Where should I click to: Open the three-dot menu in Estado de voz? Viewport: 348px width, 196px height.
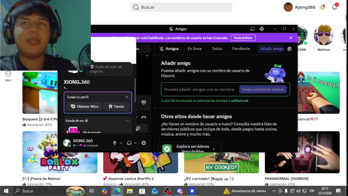tap(127, 121)
